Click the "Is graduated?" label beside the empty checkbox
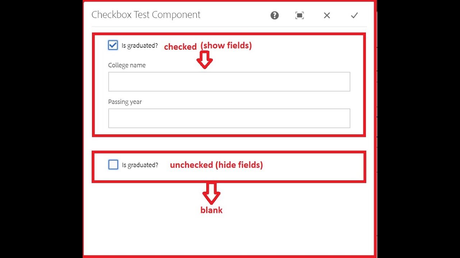Screen dimensions: 460x258 [x=140, y=165]
